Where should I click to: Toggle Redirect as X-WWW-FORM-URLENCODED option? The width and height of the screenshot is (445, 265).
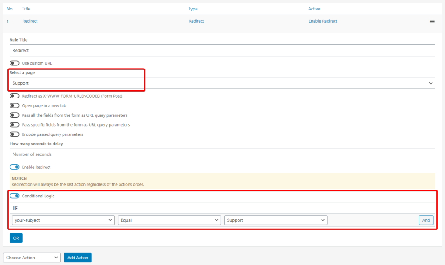(x=14, y=96)
